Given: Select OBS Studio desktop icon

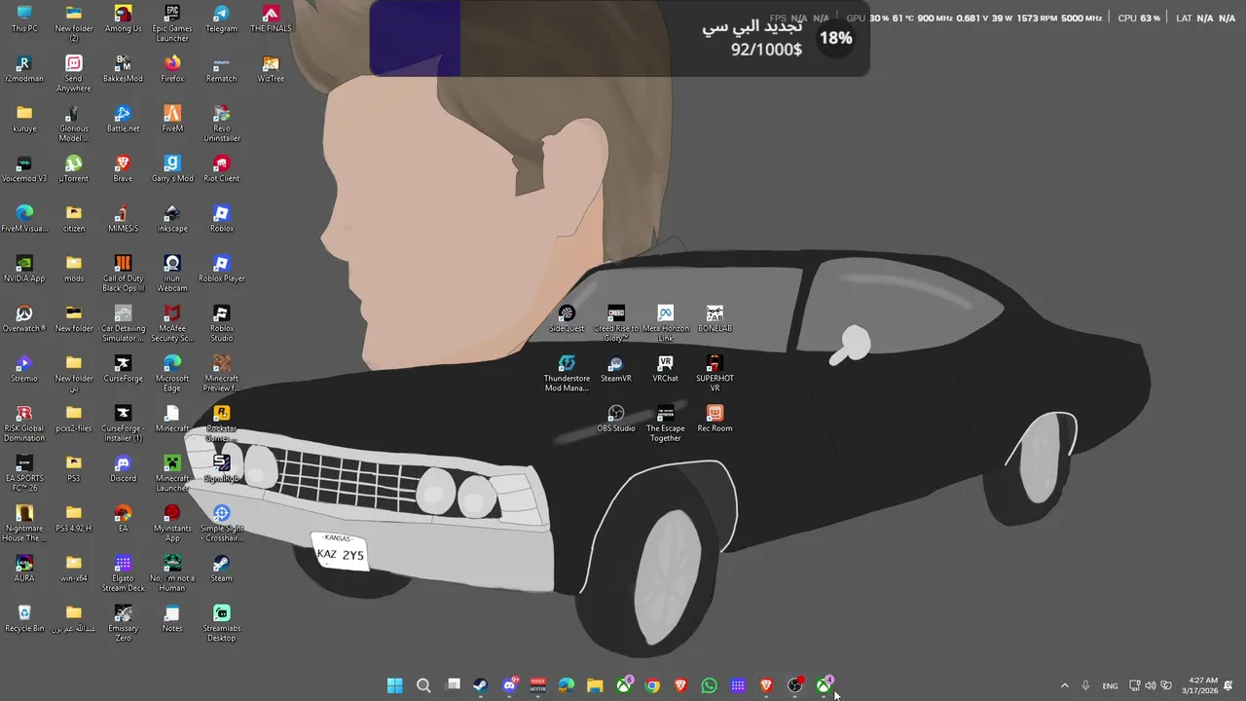Looking at the screenshot, I should point(616,418).
